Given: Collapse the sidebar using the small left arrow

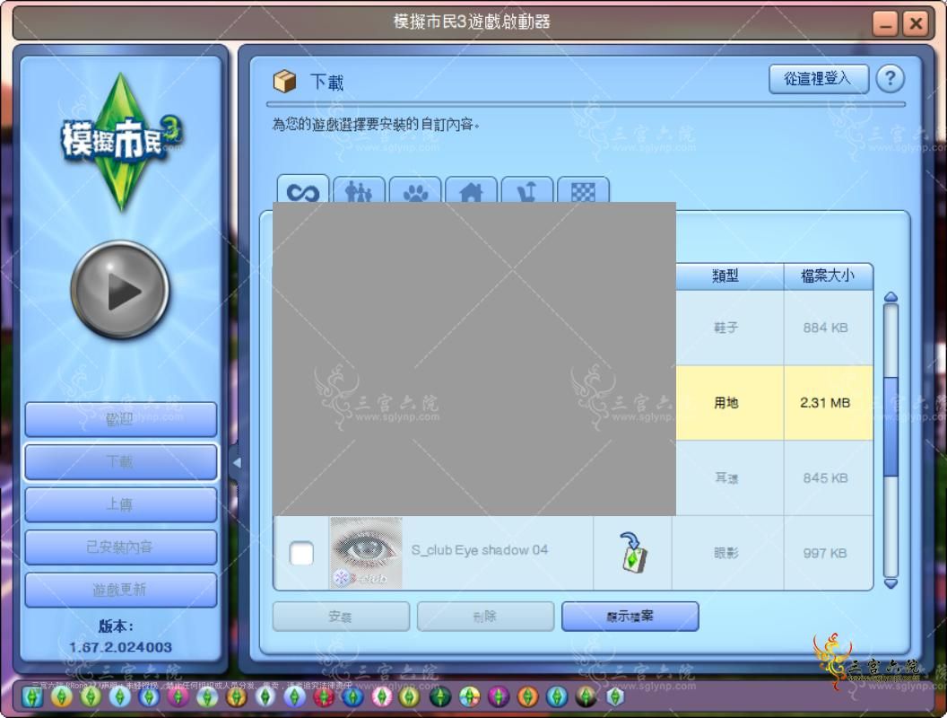Looking at the screenshot, I should tap(237, 463).
